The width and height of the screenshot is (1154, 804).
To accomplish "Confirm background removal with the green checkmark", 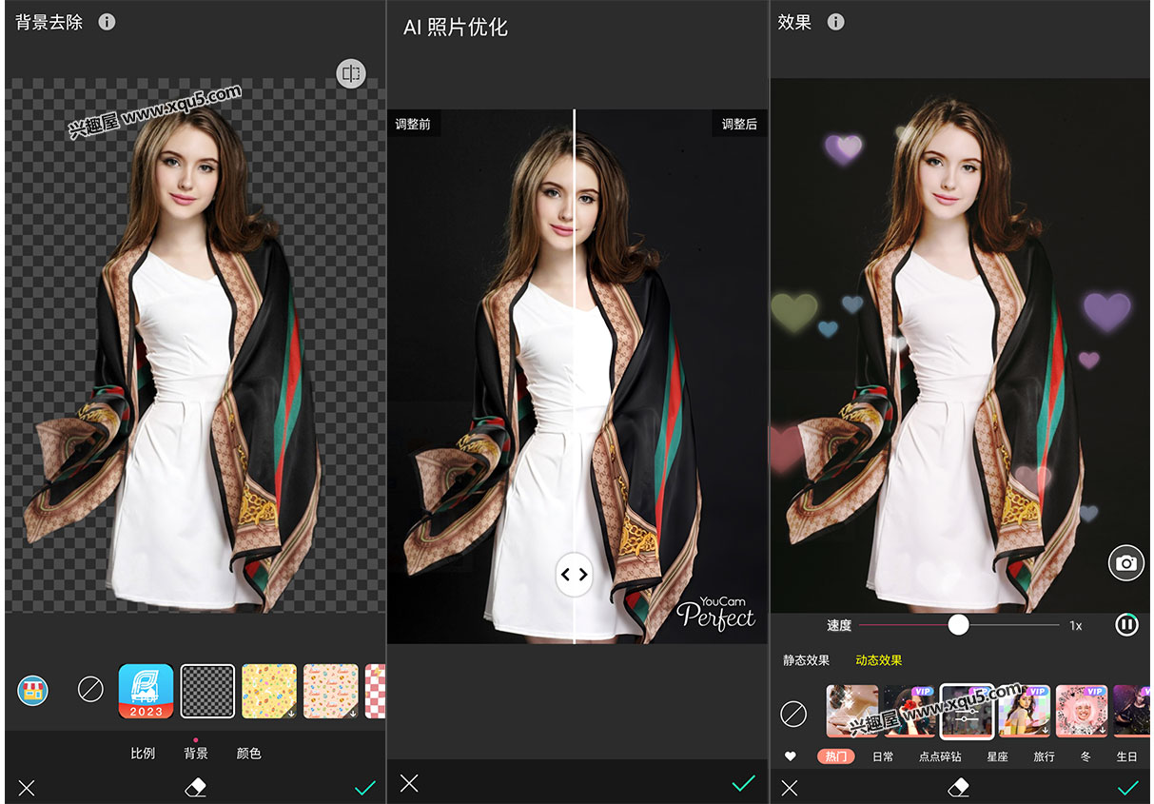I will 365,787.
